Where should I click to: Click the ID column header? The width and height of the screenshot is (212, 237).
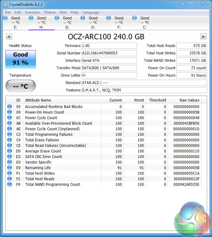18,100
